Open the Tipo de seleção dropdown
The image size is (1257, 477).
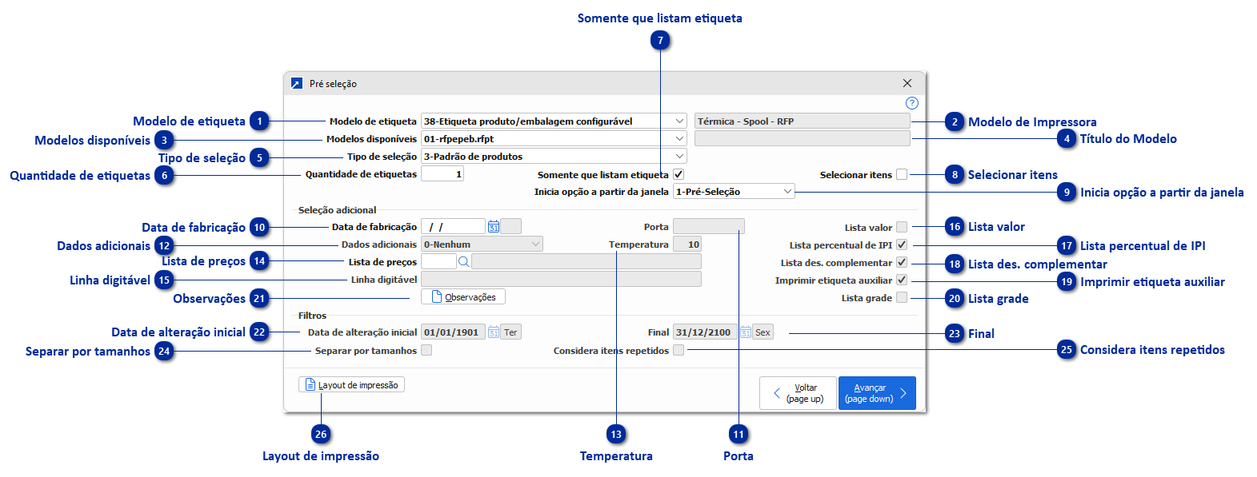click(x=679, y=157)
